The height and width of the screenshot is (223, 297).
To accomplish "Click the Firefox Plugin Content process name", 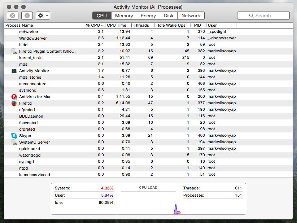I will click(47, 51).
